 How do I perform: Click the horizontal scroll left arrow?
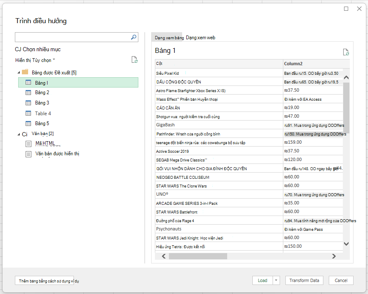164,256
